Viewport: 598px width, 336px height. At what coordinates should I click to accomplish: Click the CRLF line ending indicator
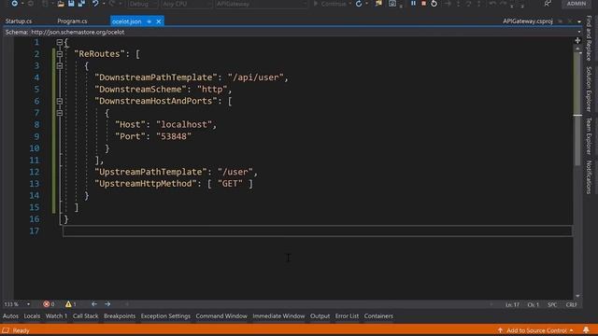click(x=571, y=305)
